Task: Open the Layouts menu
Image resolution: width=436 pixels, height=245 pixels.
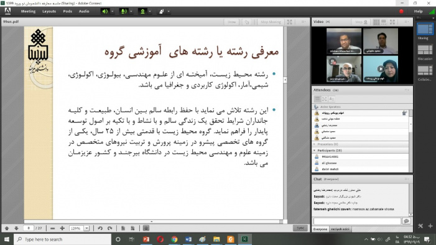Action: pyautogui.click(x=49, y=11)
